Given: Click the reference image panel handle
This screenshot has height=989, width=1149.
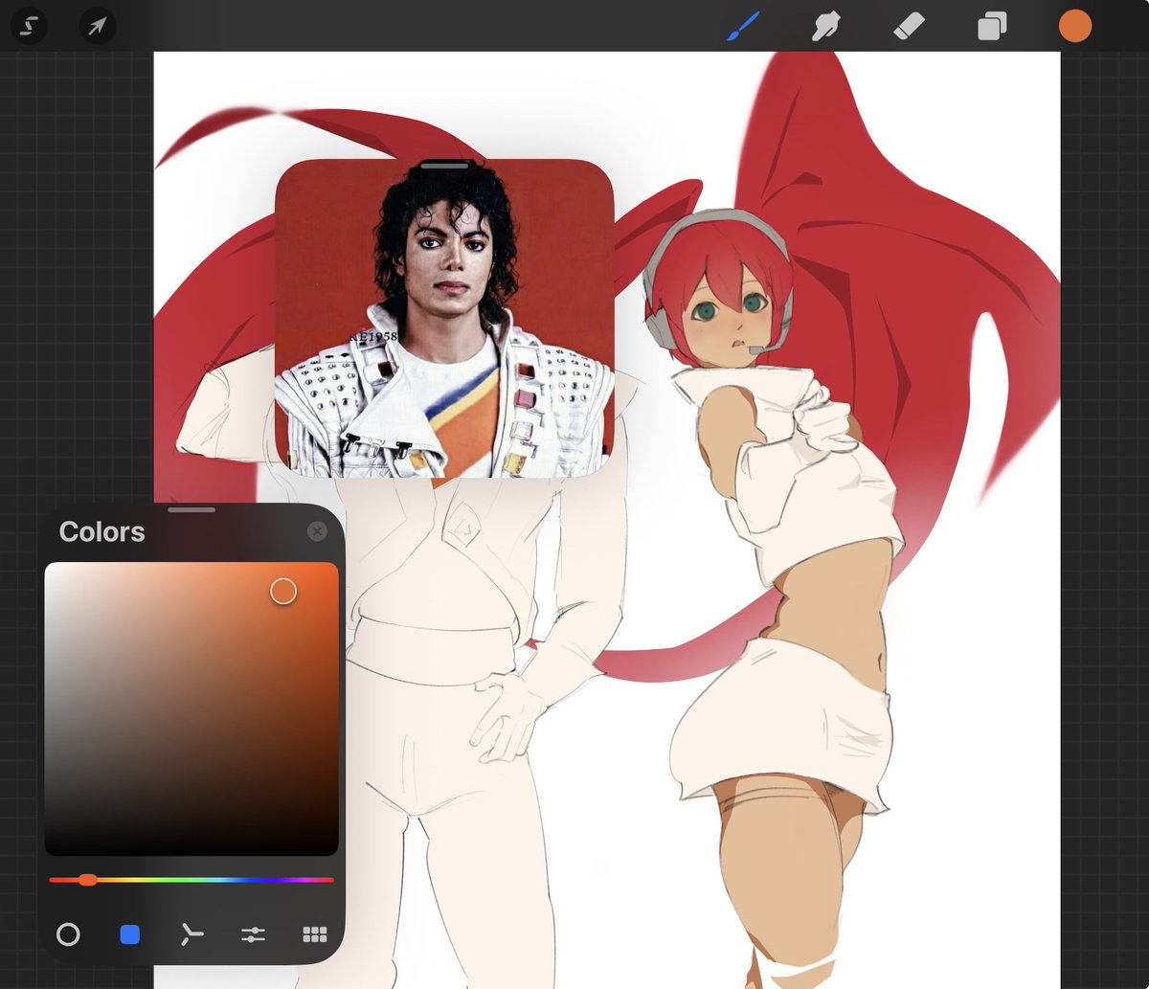Looking at the screenshot, I should pyautogui.click(x=444, y=165).
